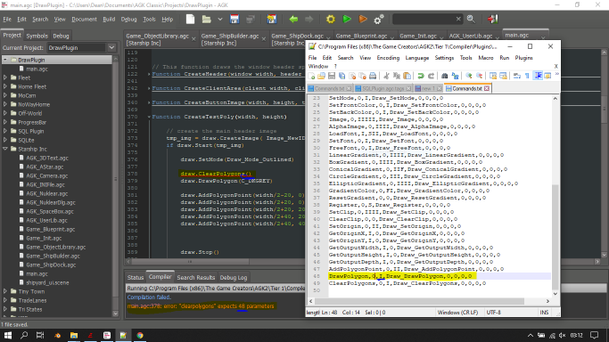Open Find with Notepad++ binoculars icon
Screen dimensions: 609x342
[x=445, y=76]
